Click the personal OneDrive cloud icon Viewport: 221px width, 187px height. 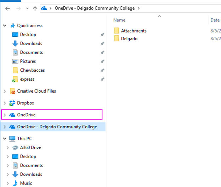pos(12,115)
